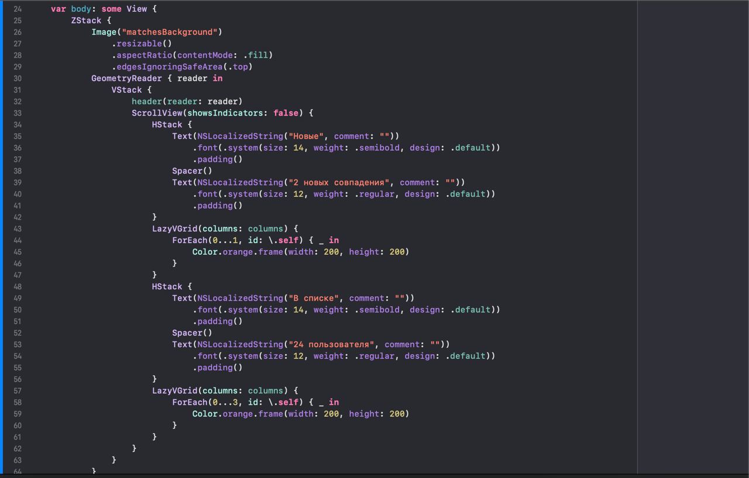Click line number 48 in gutter

(17, 286)
